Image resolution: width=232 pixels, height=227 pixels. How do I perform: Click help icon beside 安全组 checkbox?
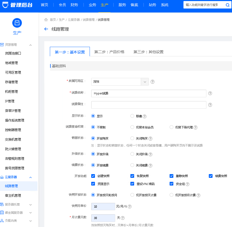tap(187, 184)
